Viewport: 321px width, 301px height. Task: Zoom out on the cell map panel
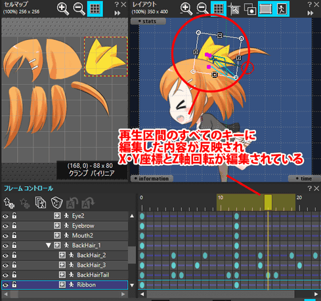79,9
